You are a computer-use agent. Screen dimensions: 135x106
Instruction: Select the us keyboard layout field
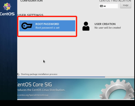[109, 6]
